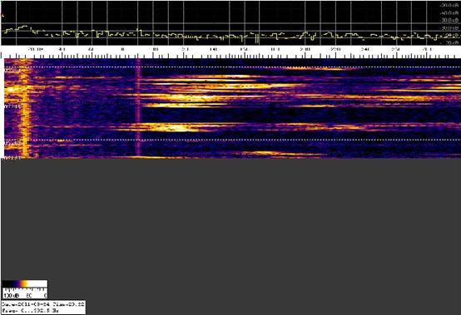
Task: Click the wide vertical noise burst at spectrogram's left
Action: click(x=24, y=108)
